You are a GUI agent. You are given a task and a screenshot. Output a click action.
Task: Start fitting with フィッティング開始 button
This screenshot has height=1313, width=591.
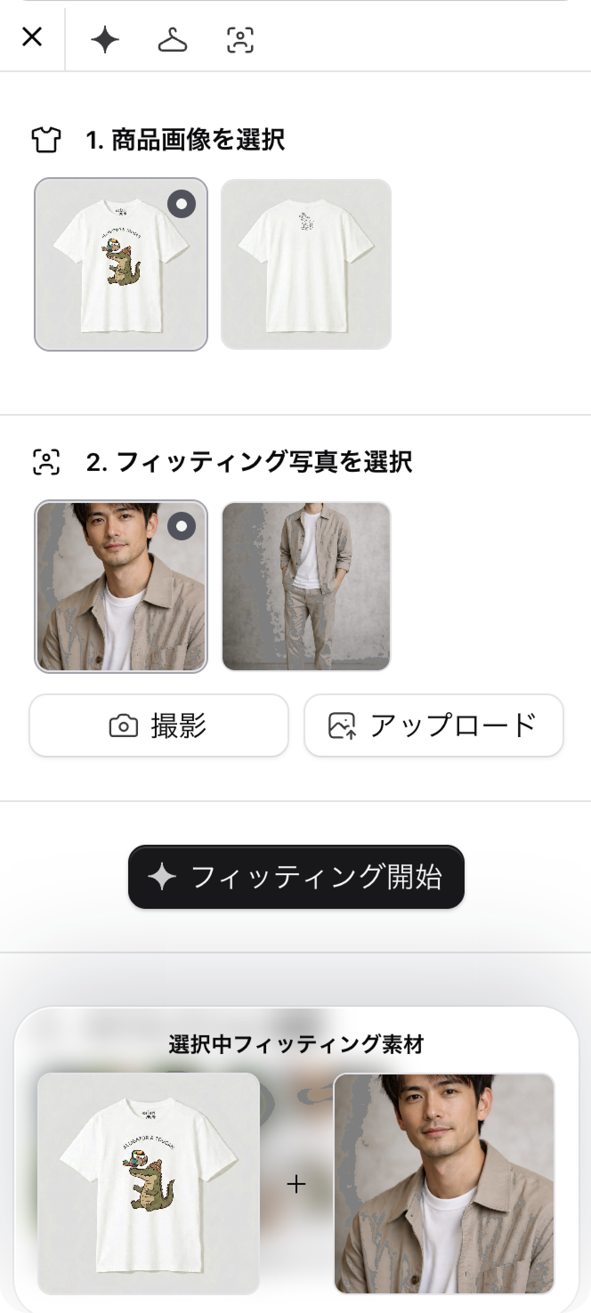(296, 877)
